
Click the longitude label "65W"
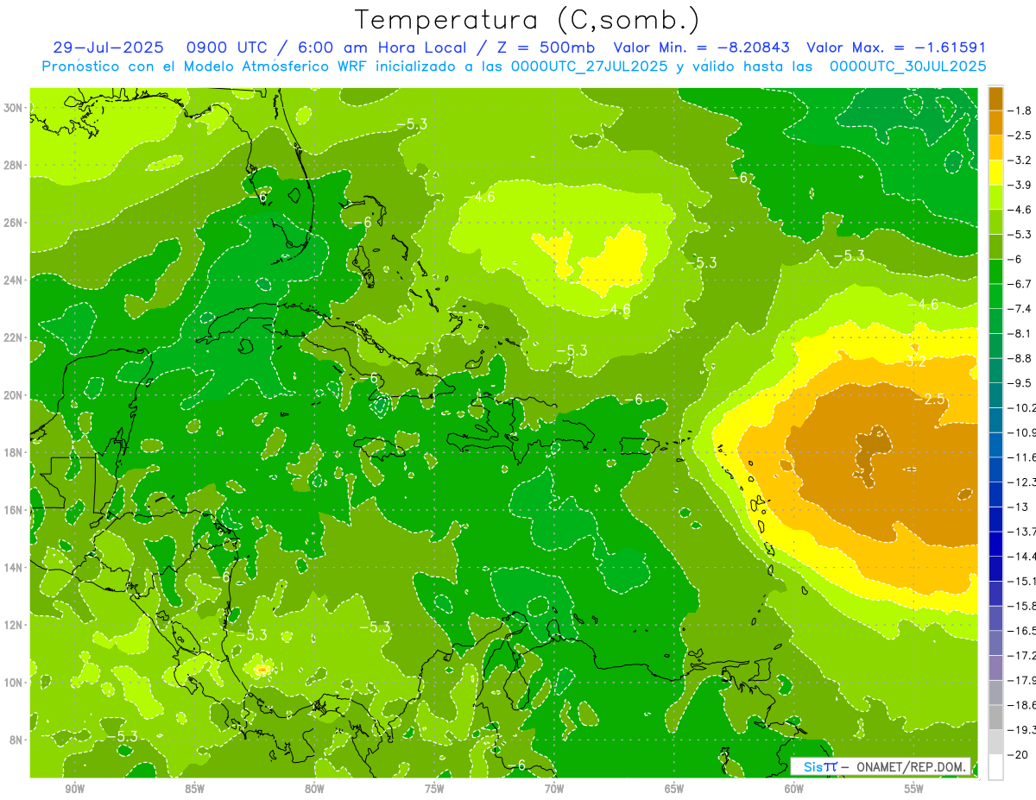pyautogui.click(x=674, y=789)
